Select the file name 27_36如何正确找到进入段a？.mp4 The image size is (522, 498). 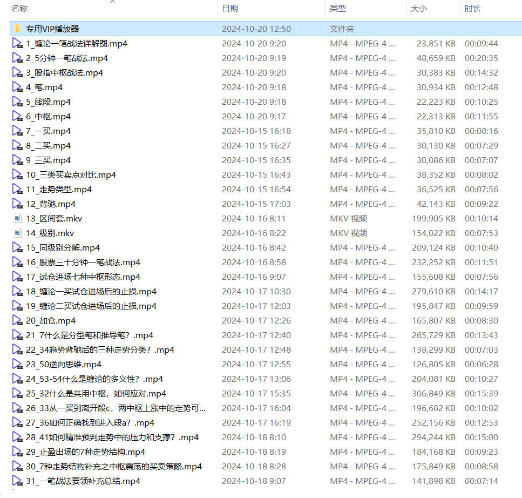[90, 423]
